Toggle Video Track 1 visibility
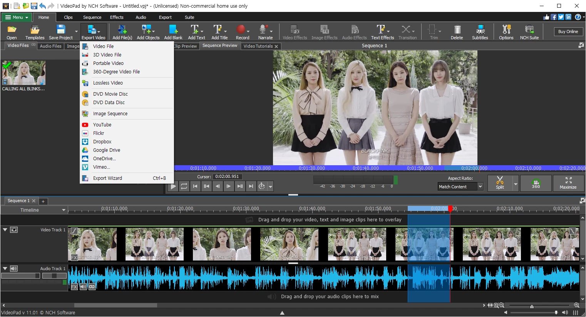This screenshot has height=317, width=586. (14, 229)
